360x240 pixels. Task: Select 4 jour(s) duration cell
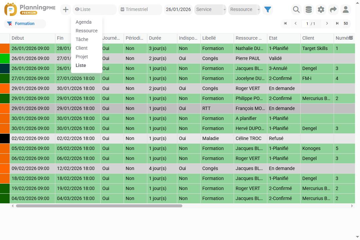pos(162,168)
